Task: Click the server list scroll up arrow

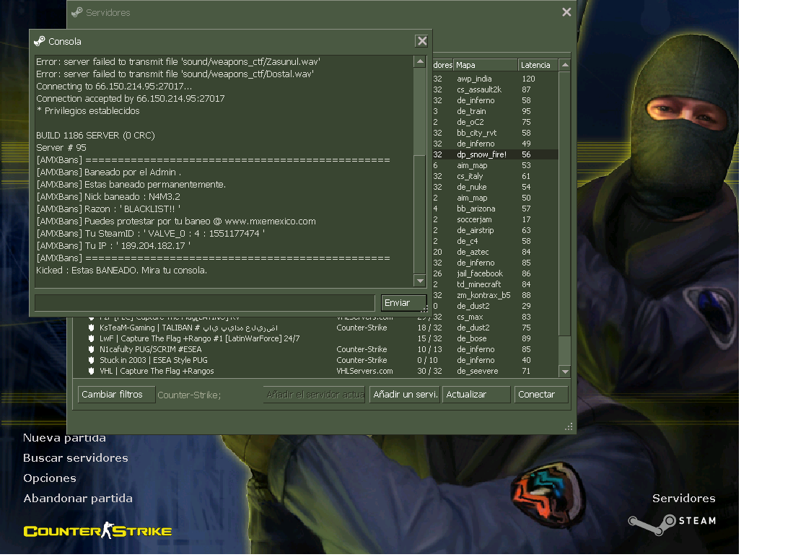Action: tap(565, 65)
